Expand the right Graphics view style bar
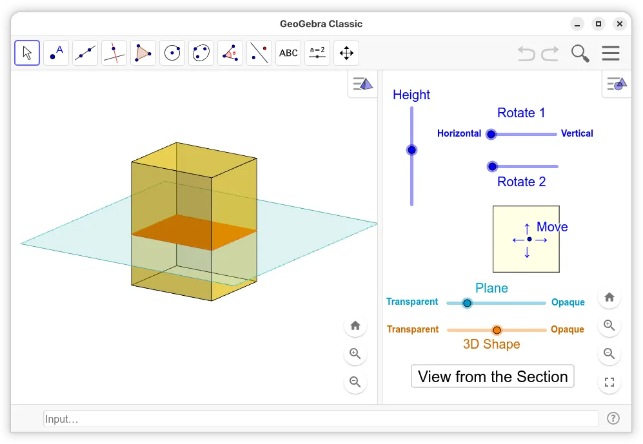This screenshot has height=444, width=643. 617,84
